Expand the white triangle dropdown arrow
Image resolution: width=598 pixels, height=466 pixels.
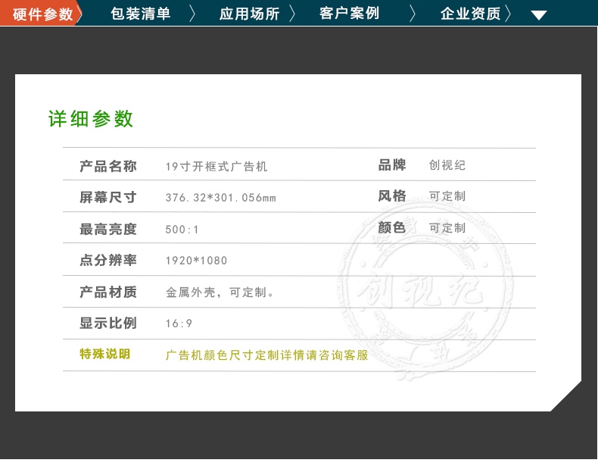539,15
